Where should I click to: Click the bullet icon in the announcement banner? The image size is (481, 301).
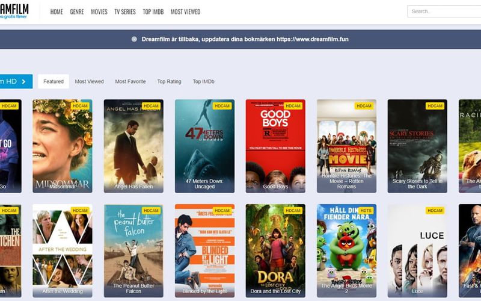tap(134, 39)
